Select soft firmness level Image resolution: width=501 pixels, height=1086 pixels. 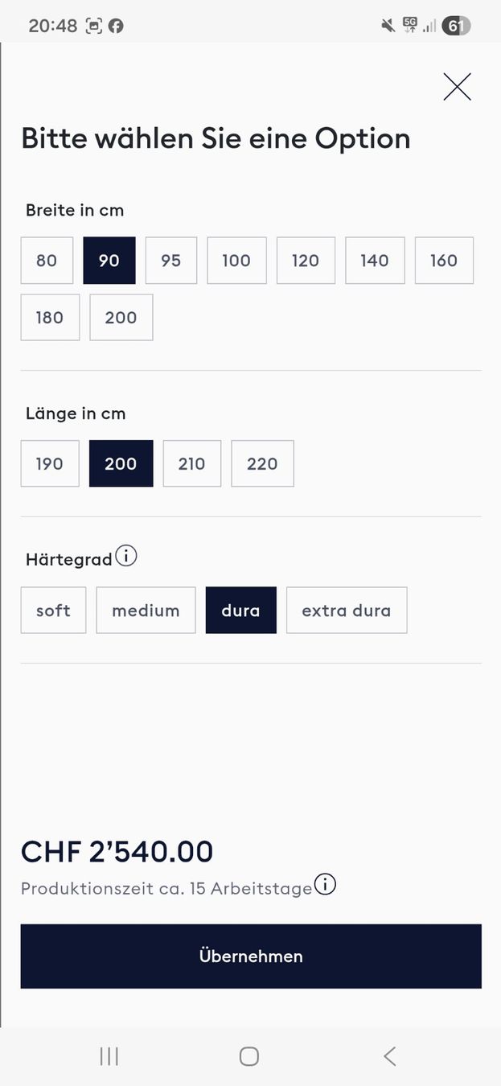(53, 611)
